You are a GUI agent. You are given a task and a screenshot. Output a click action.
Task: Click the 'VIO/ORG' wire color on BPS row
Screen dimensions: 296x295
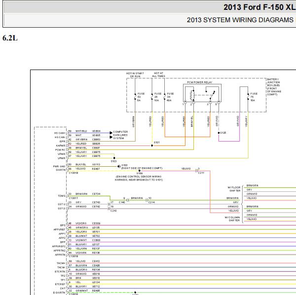(x=81, y=223)
